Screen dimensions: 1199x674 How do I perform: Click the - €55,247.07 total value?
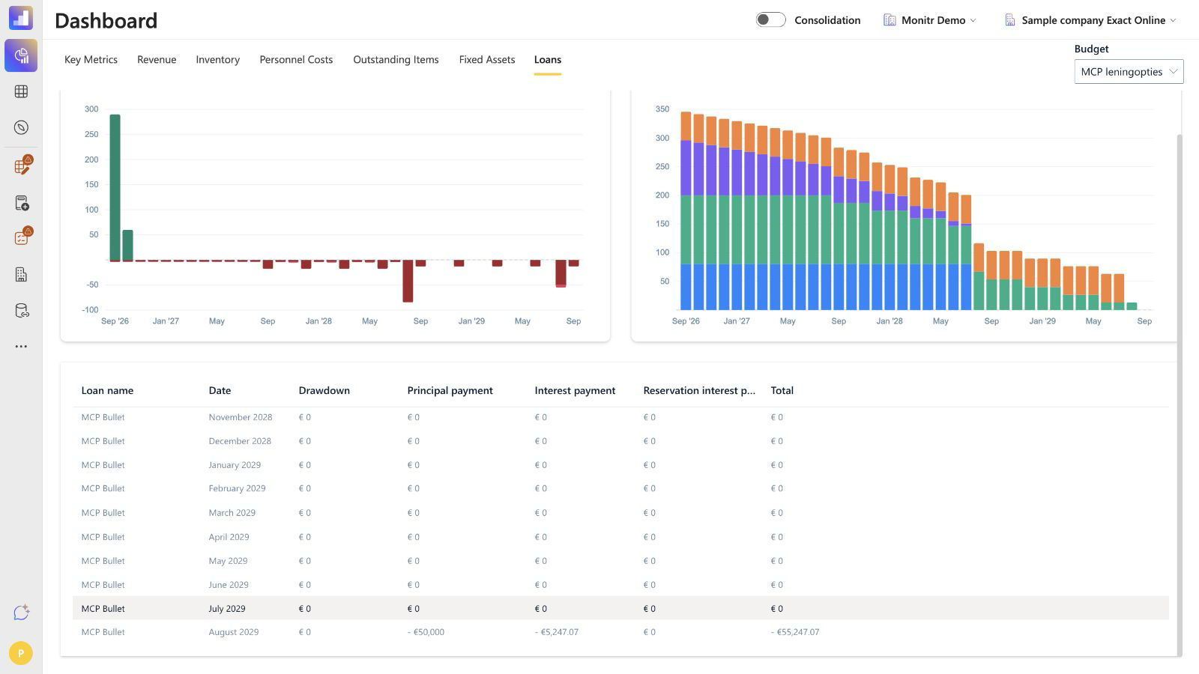click(x=795, y=632)
